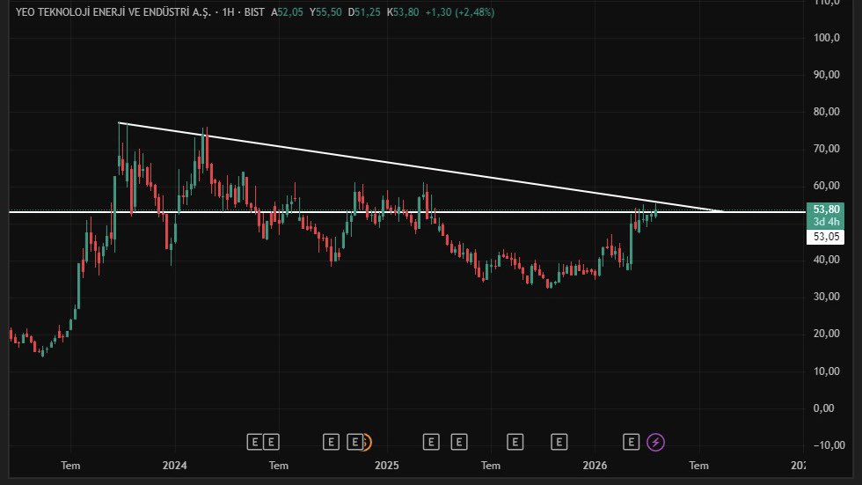Click the white 53,05 price label
The image size is (862, 485).
826,237
